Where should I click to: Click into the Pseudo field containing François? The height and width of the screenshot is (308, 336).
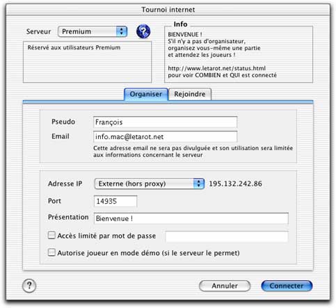point(166,122)
